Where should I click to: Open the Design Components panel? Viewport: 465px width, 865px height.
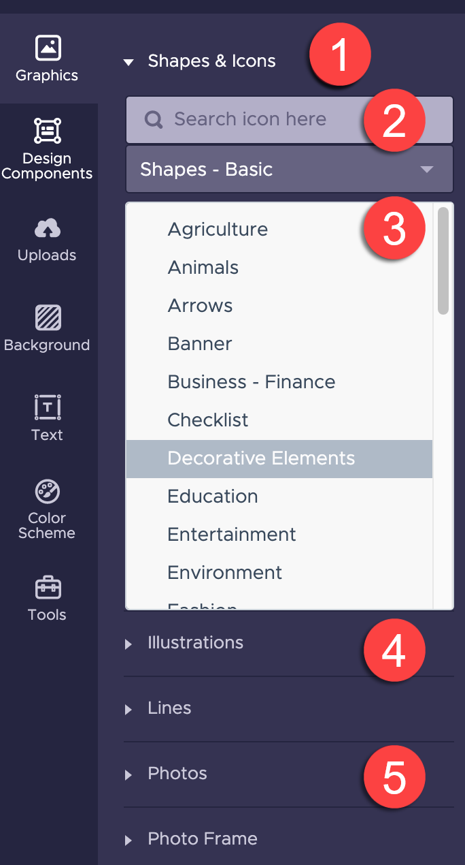(x=47, y=130)
